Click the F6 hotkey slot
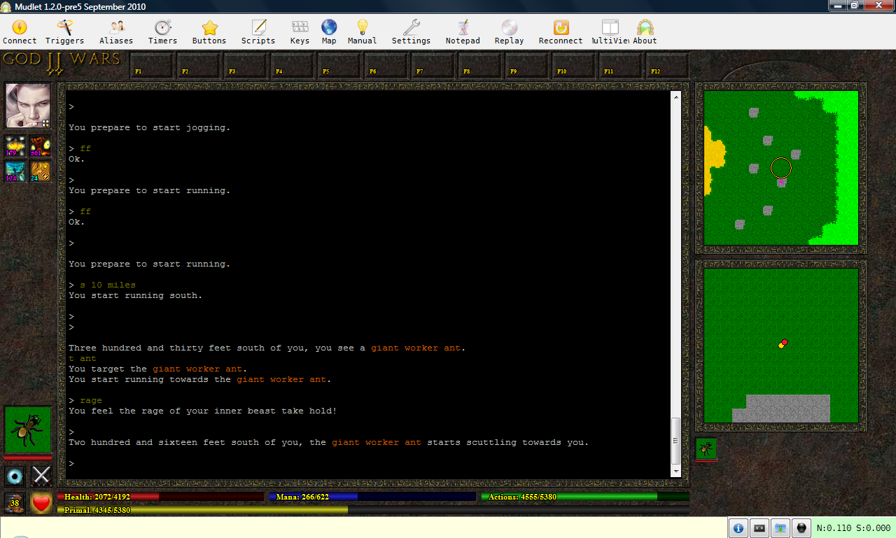Screen dimensions: 896x538 (386, 65)
